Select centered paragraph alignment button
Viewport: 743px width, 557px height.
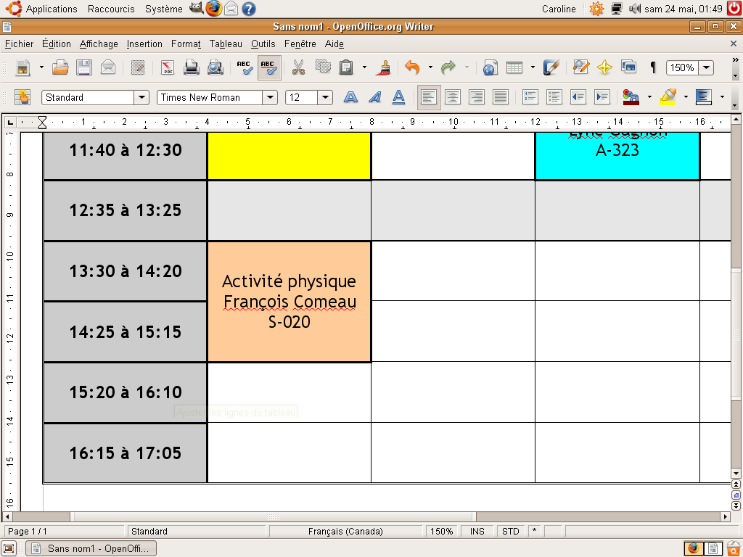point(453,97)
